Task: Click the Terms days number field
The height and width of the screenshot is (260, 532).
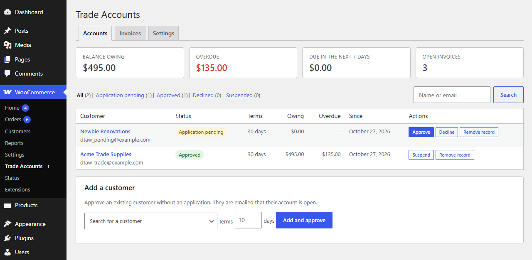Action: tap(248, 220)
